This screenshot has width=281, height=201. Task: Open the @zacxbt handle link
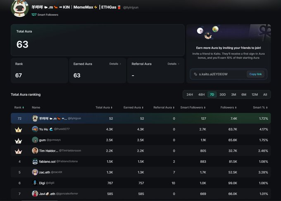(x=57, y=172)
